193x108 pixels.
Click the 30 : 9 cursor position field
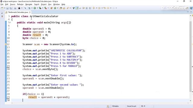tap(143, 106)
